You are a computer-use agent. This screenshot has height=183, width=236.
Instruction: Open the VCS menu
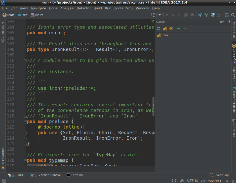pos(129,8)
